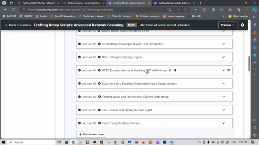Open Namecheap.com bookmark
This screenshot has height=145, width=259.
pyautogui.click(x=174, y=16)
